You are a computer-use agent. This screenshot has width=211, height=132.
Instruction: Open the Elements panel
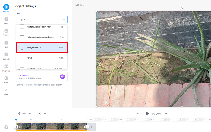tap(6, 56)
